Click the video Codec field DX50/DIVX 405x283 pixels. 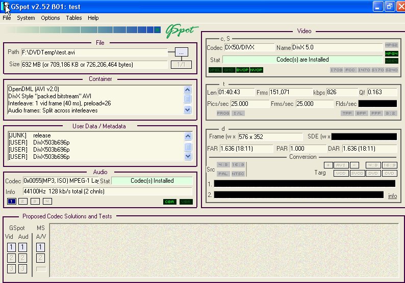(x=249, y=47)
